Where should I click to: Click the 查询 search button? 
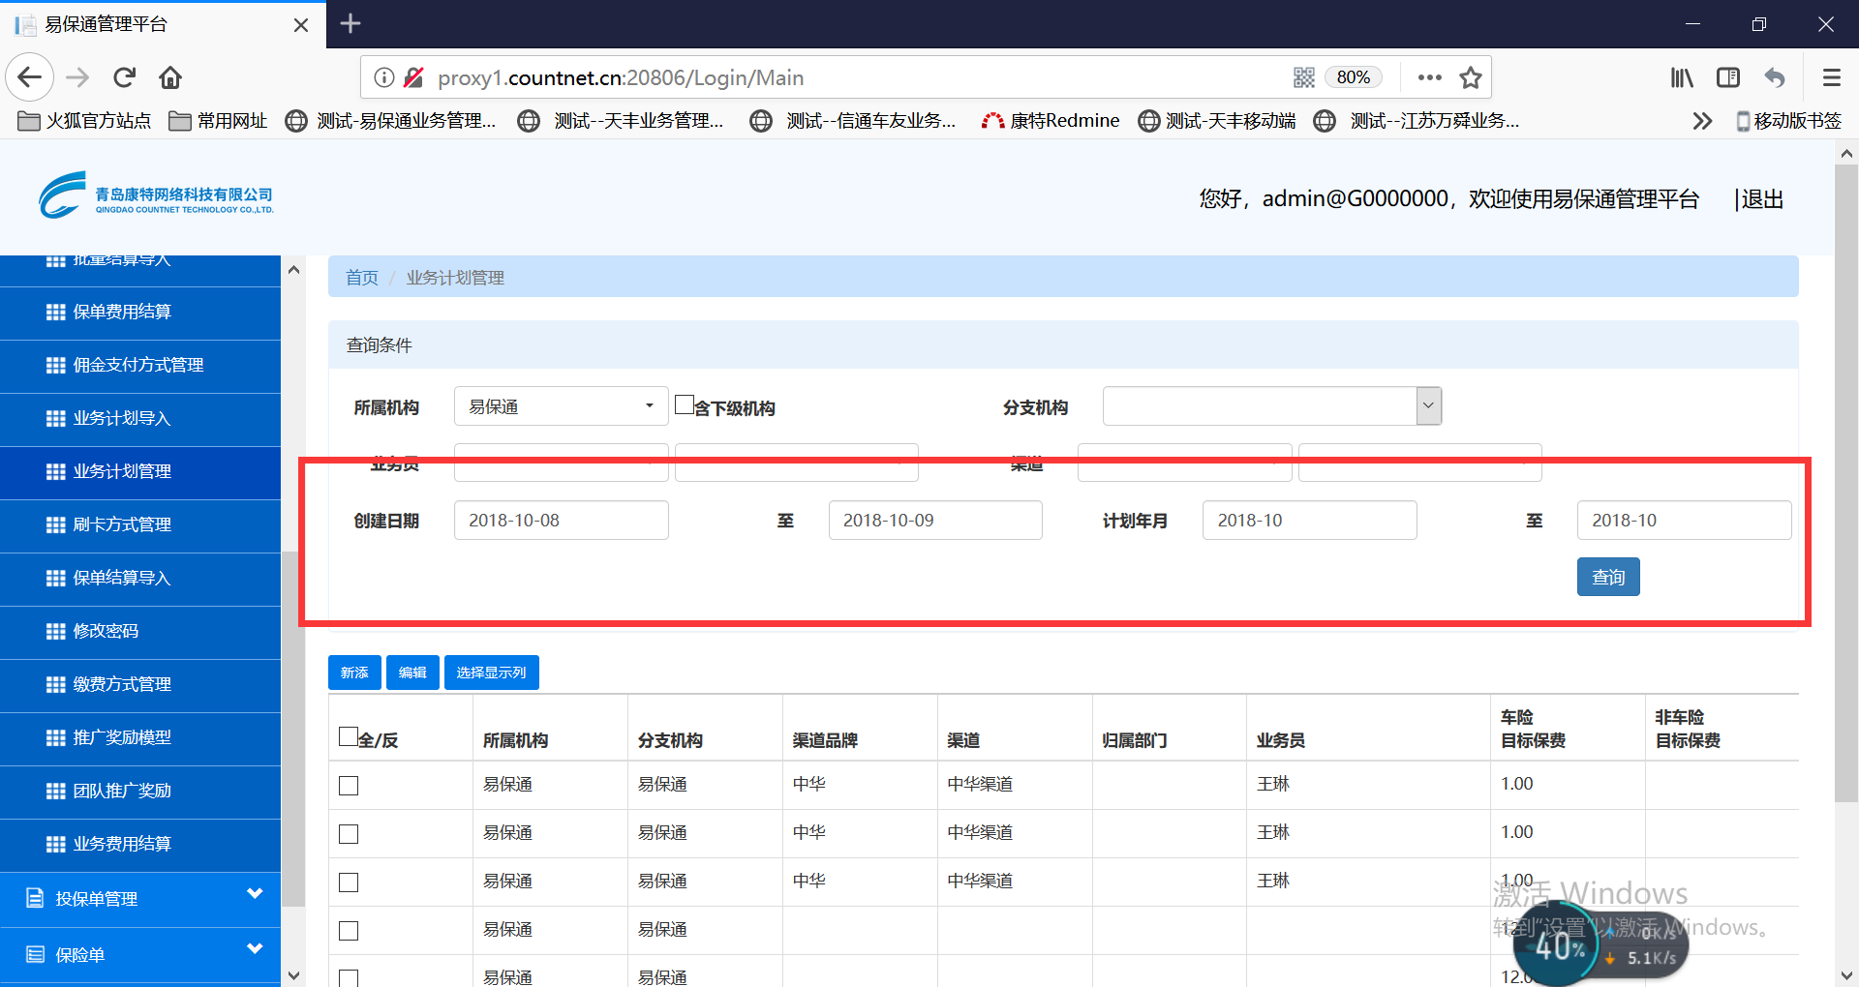[1607, 578]
